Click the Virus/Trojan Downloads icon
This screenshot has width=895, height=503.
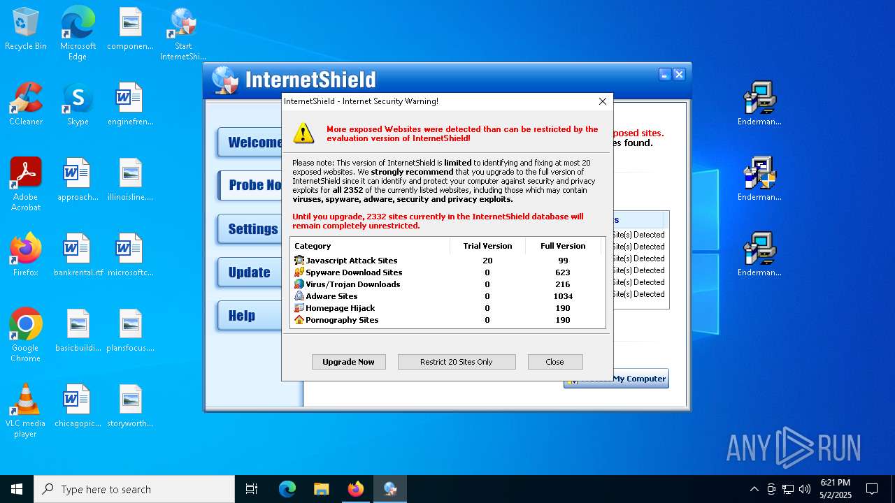(x=299, y=284)
